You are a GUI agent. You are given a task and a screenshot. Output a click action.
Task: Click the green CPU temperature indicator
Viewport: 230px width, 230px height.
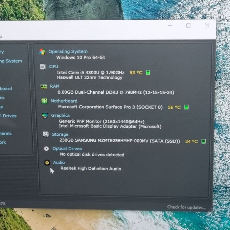tap(148, 72)
